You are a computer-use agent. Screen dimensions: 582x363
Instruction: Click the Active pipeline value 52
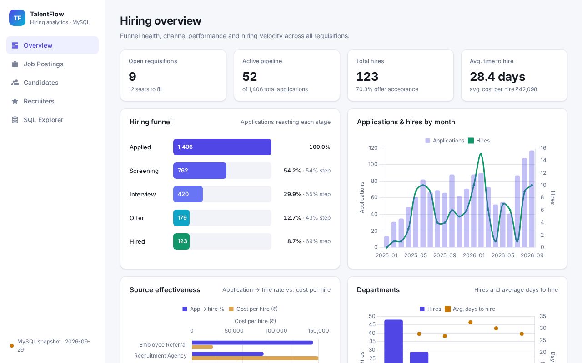250,77
